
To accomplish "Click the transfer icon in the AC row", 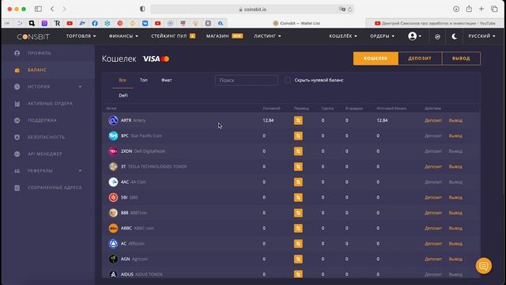I will [298, 243].
